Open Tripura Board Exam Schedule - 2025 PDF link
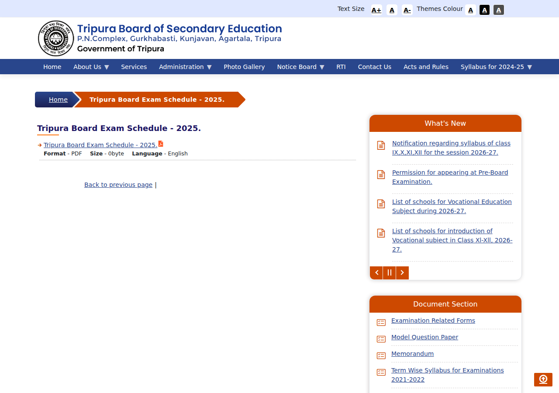 pyautogui.click(x=100, y=145)
